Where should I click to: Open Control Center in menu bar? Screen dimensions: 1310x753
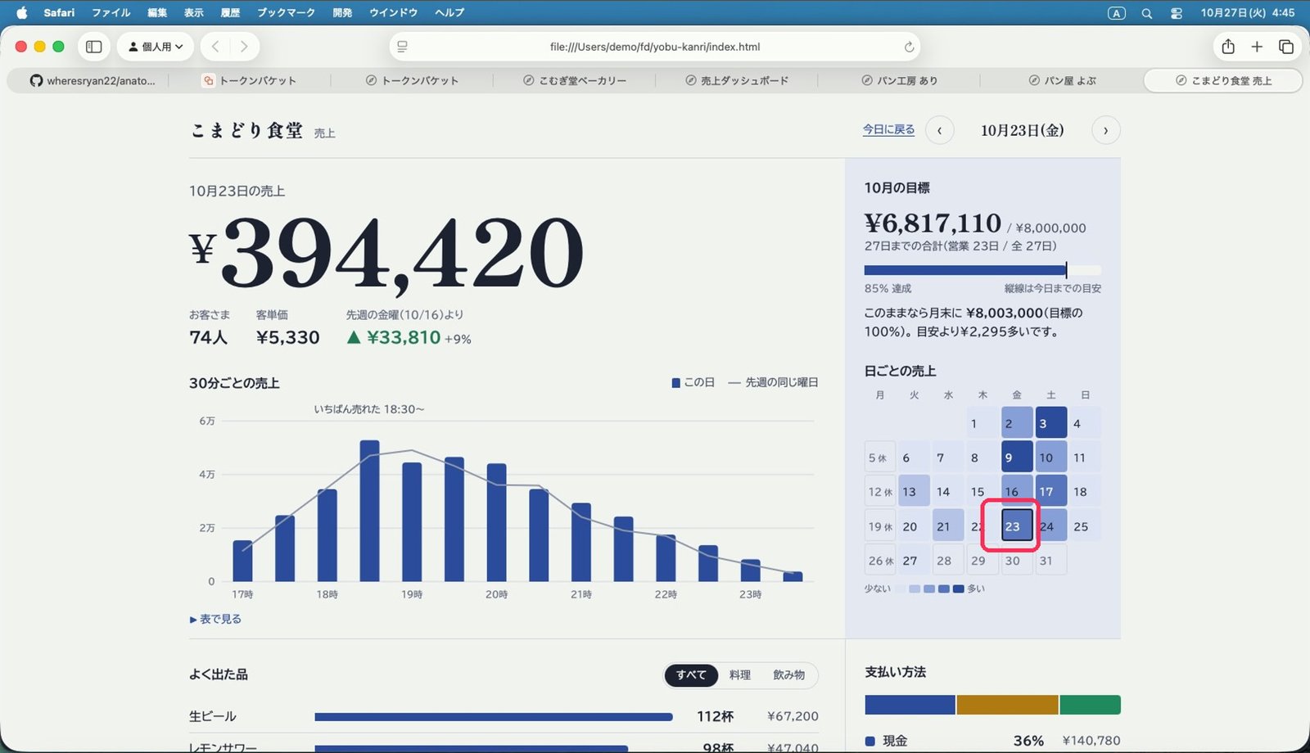coord(1177,13)
